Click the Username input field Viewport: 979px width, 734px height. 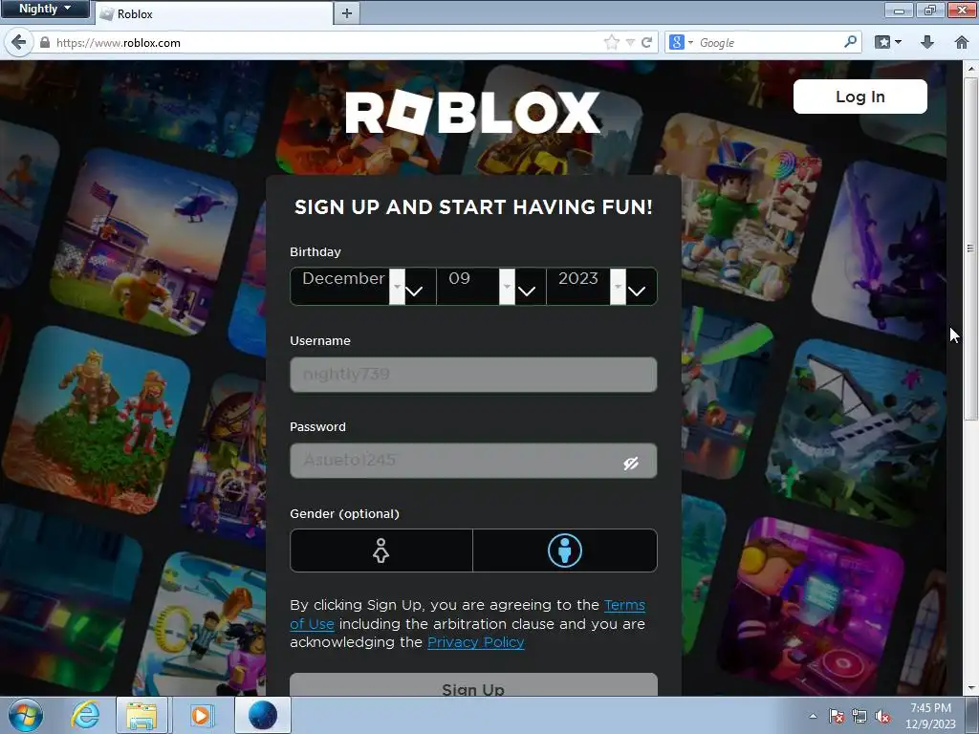point(473,375)
